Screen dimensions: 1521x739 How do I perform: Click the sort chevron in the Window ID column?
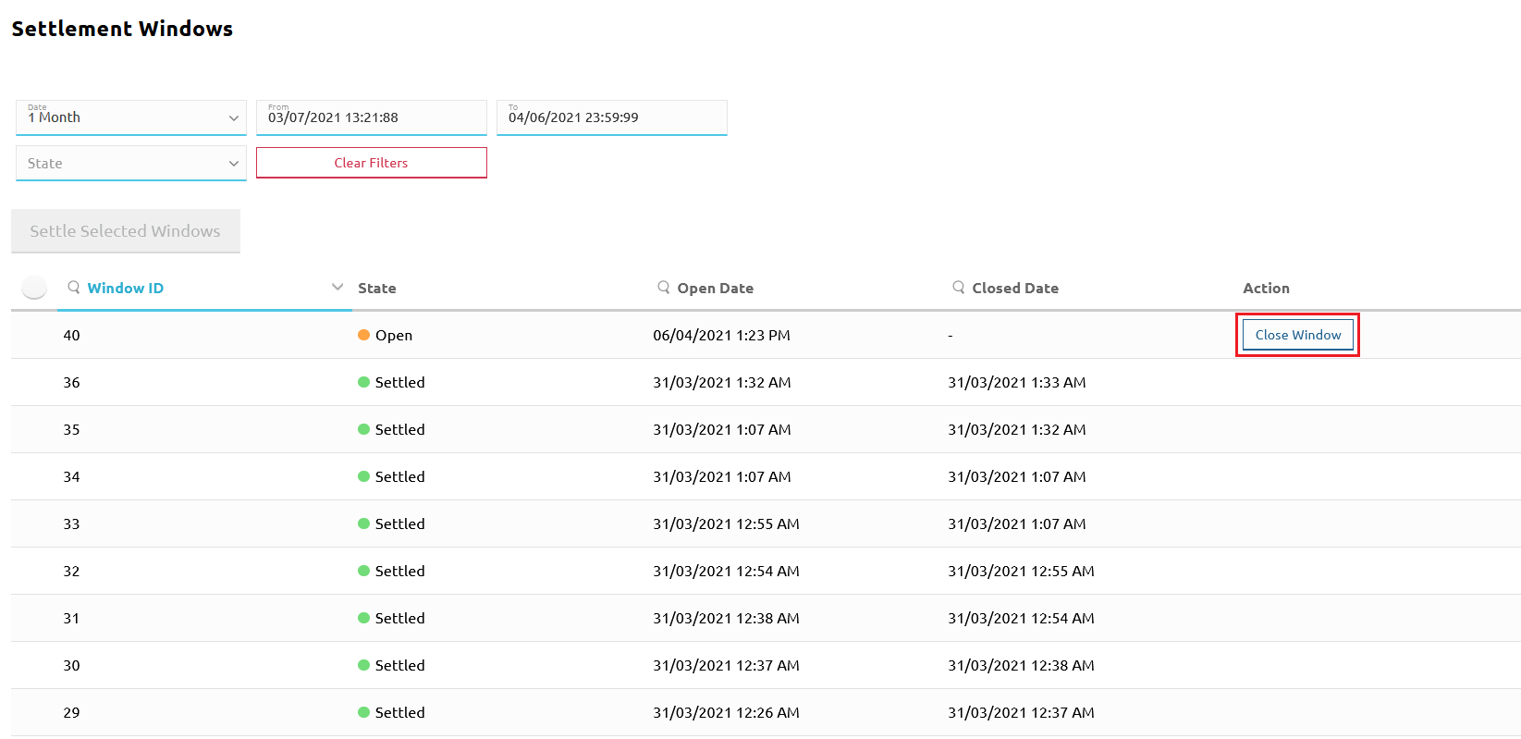337,288
